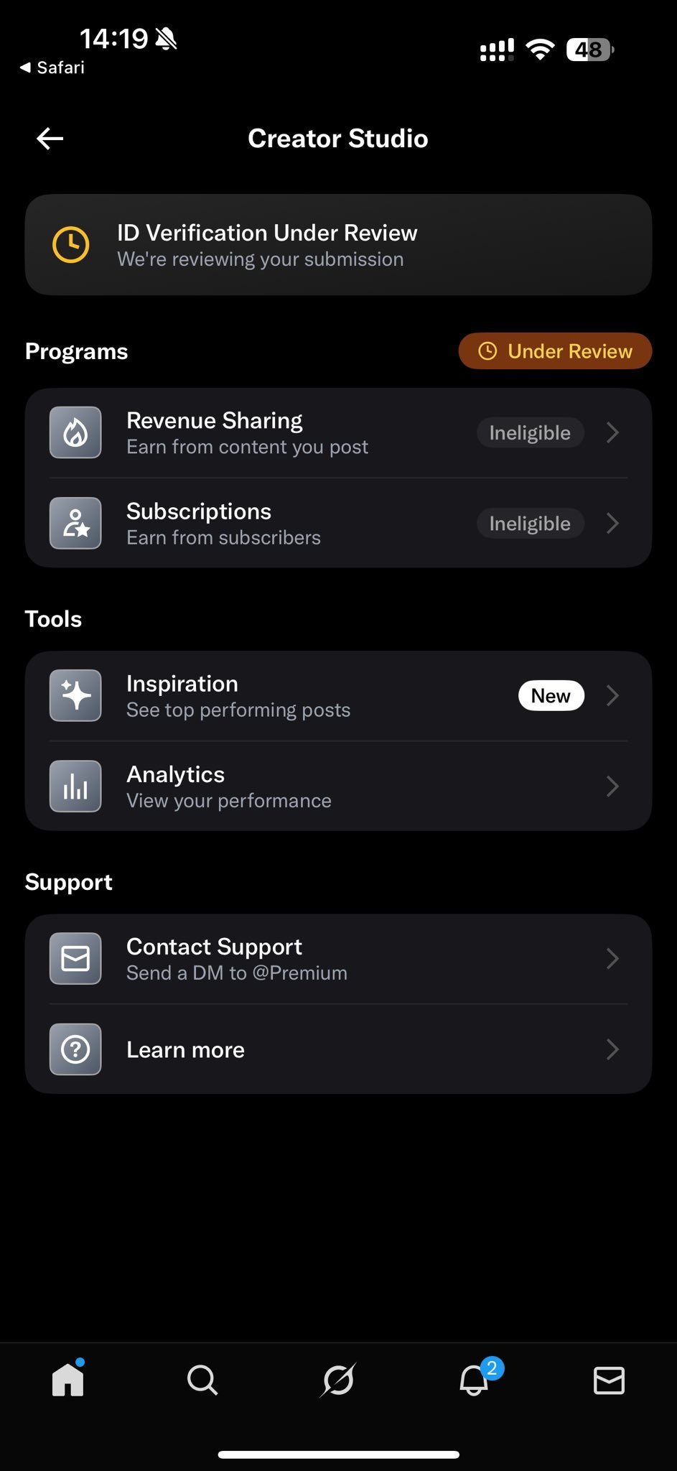Open ID Verification Under Review banner
The height and width of the screenshot is (1471, 677).
(x=338, y=245)
